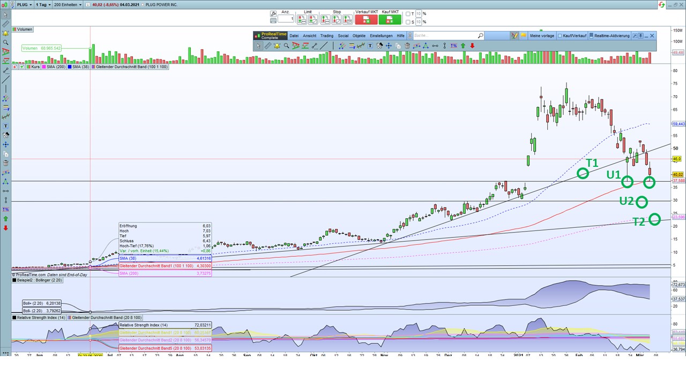
Task: Click the yellow note icon
Action: (x=523, y=36)
